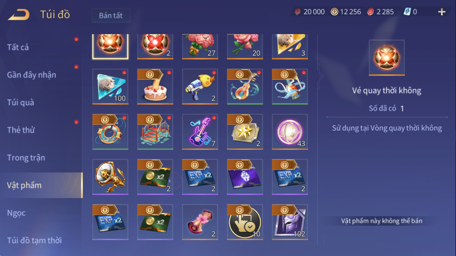The image size is (456, 256).
Task: Click the 12 256 gold coin balance
Action: click(x=346, y=12)
